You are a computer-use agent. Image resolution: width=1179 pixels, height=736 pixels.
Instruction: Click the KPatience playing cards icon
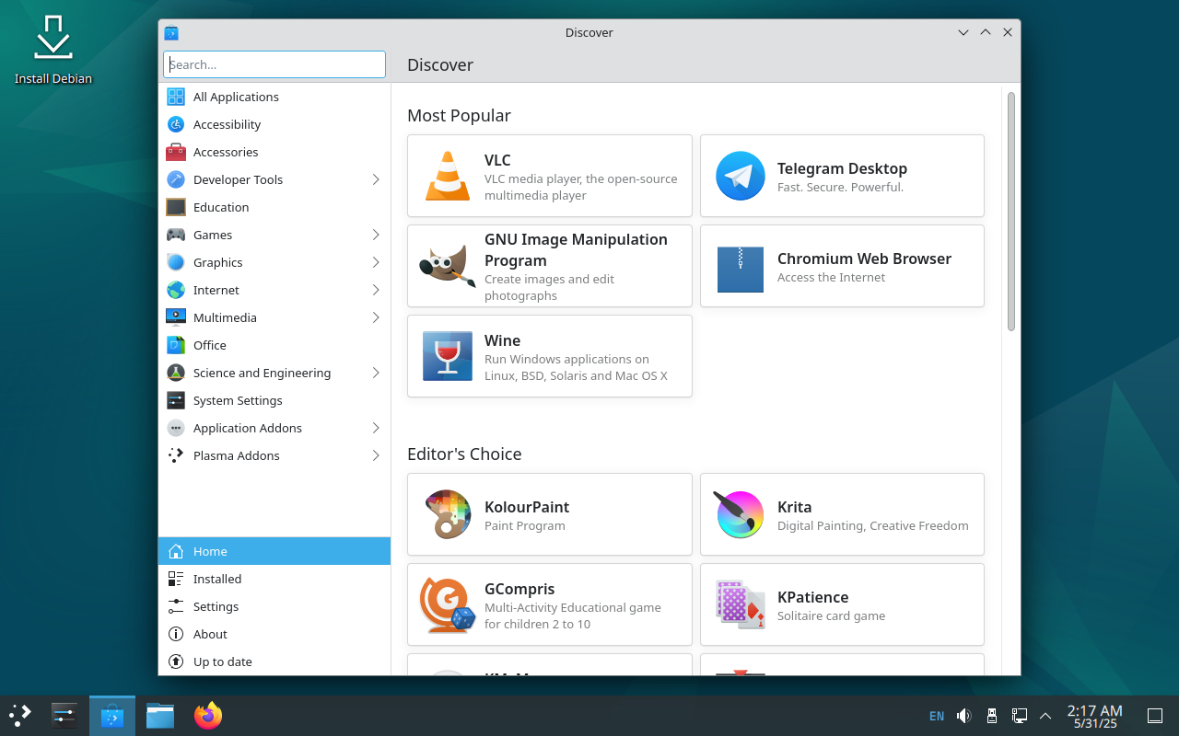741,604
